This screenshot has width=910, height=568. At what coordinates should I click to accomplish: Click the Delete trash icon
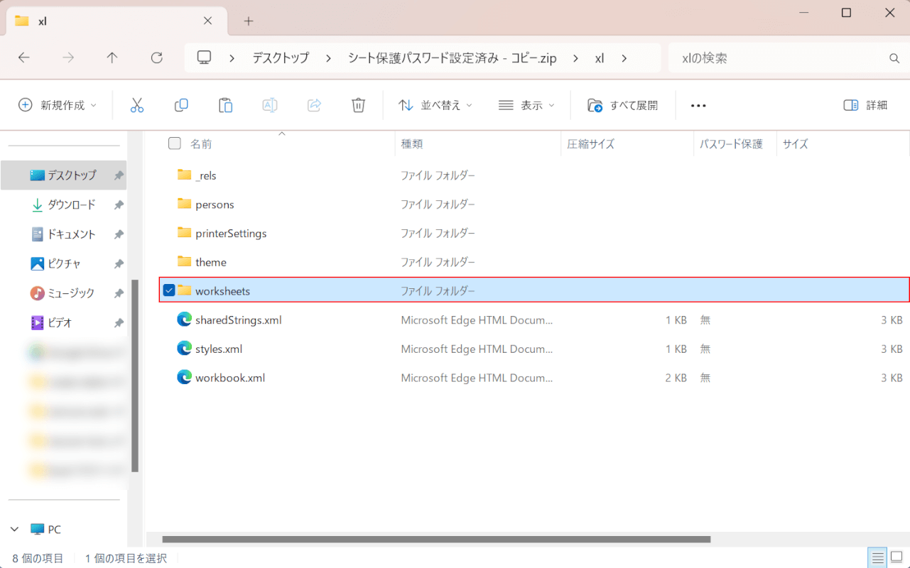click(359, 105)
